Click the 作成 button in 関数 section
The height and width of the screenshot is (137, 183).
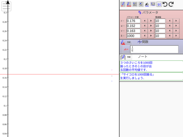(x=129, y=42)
